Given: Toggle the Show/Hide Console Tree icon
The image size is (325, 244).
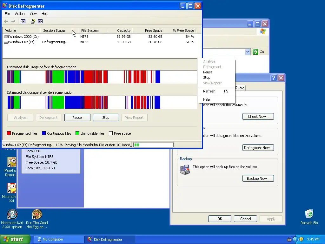Looking at the screenshot, I should point(23,21).
